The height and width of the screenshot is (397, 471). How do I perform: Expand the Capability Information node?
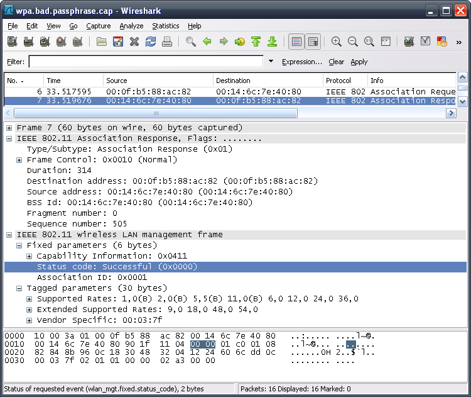coord(30,256)
